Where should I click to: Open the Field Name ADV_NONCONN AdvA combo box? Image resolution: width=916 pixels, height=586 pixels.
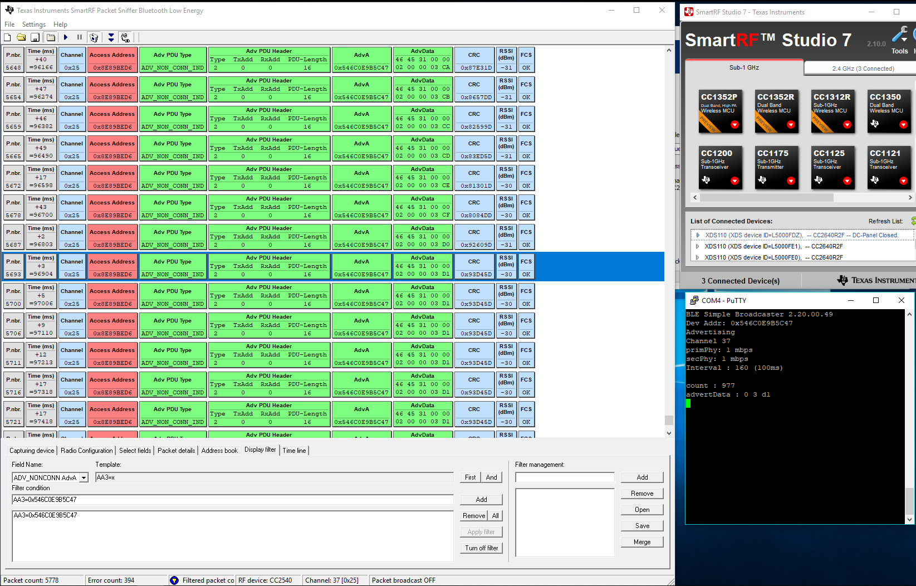tap(50, 477)
